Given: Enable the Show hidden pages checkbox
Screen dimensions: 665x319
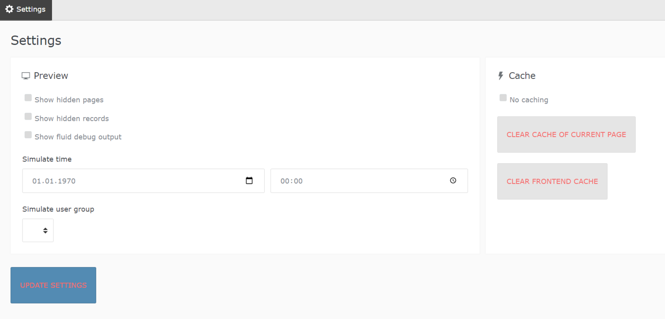Looking at the screenshot, I should point(28,98).
